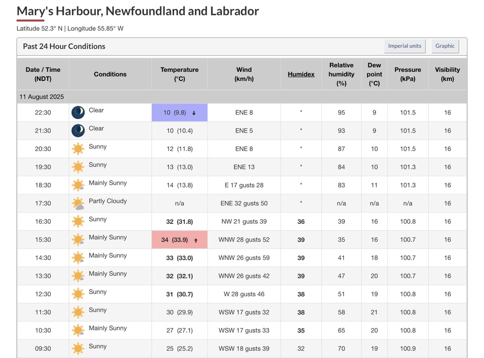This screenshot has width=484, height=358.
Task: Click the Clear moon icon at 22:30
Action: (x=78, y=112)
